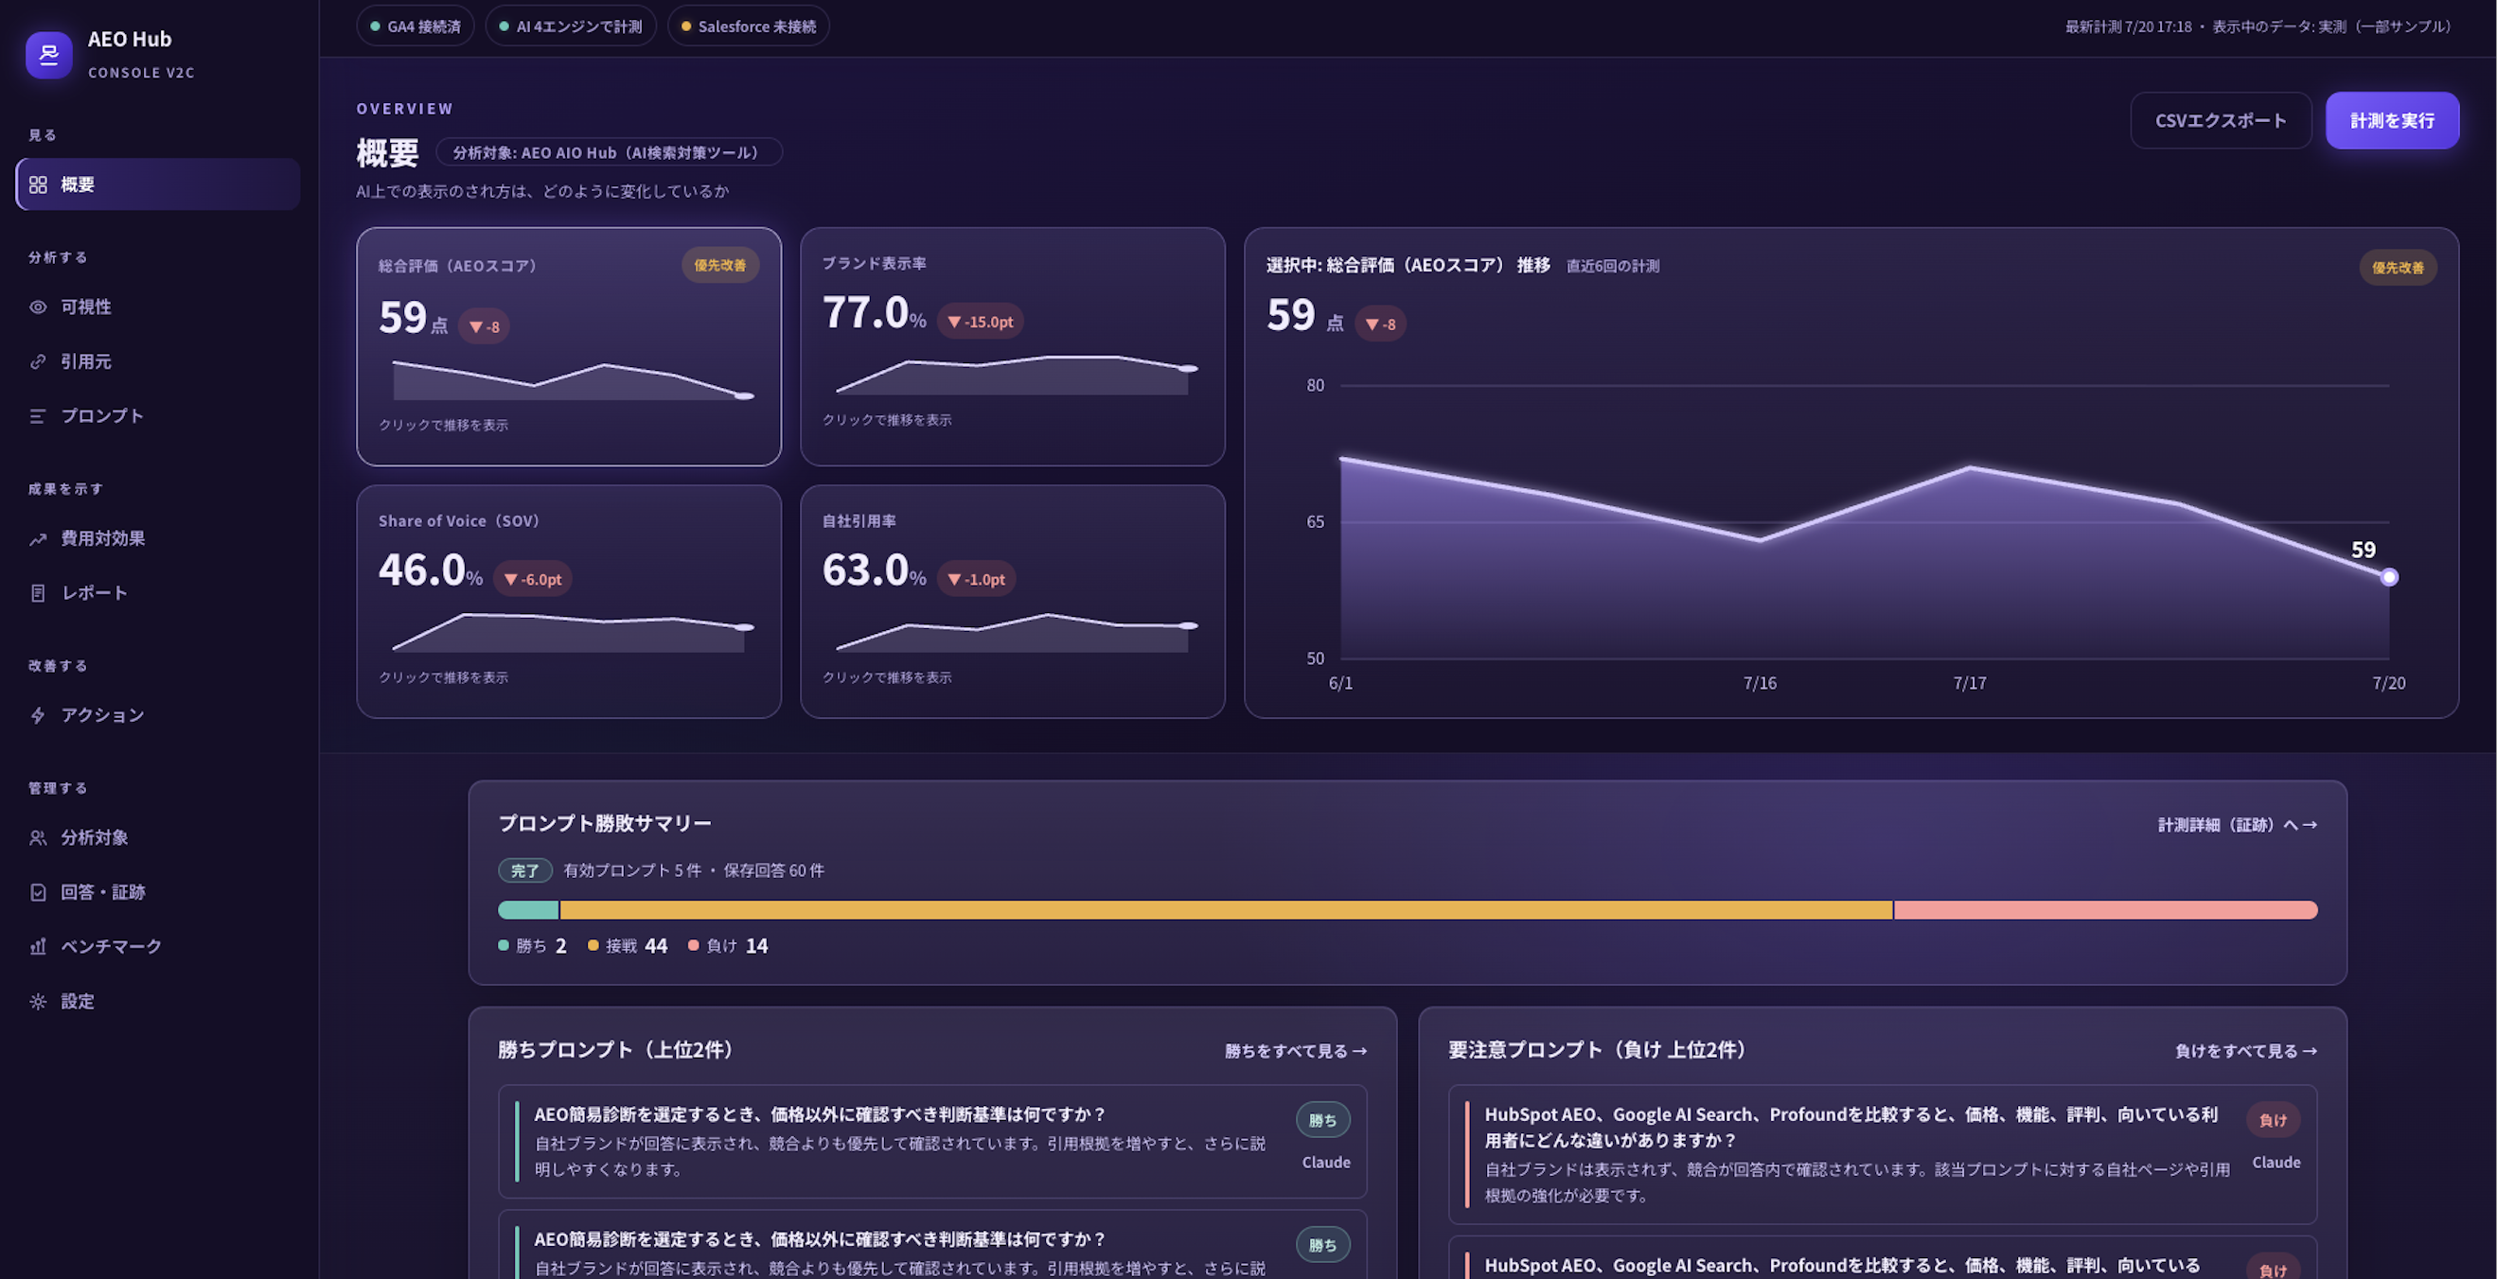
Task: Click the 回答・証跡 checklist icon
Action: tap(38, 892)
